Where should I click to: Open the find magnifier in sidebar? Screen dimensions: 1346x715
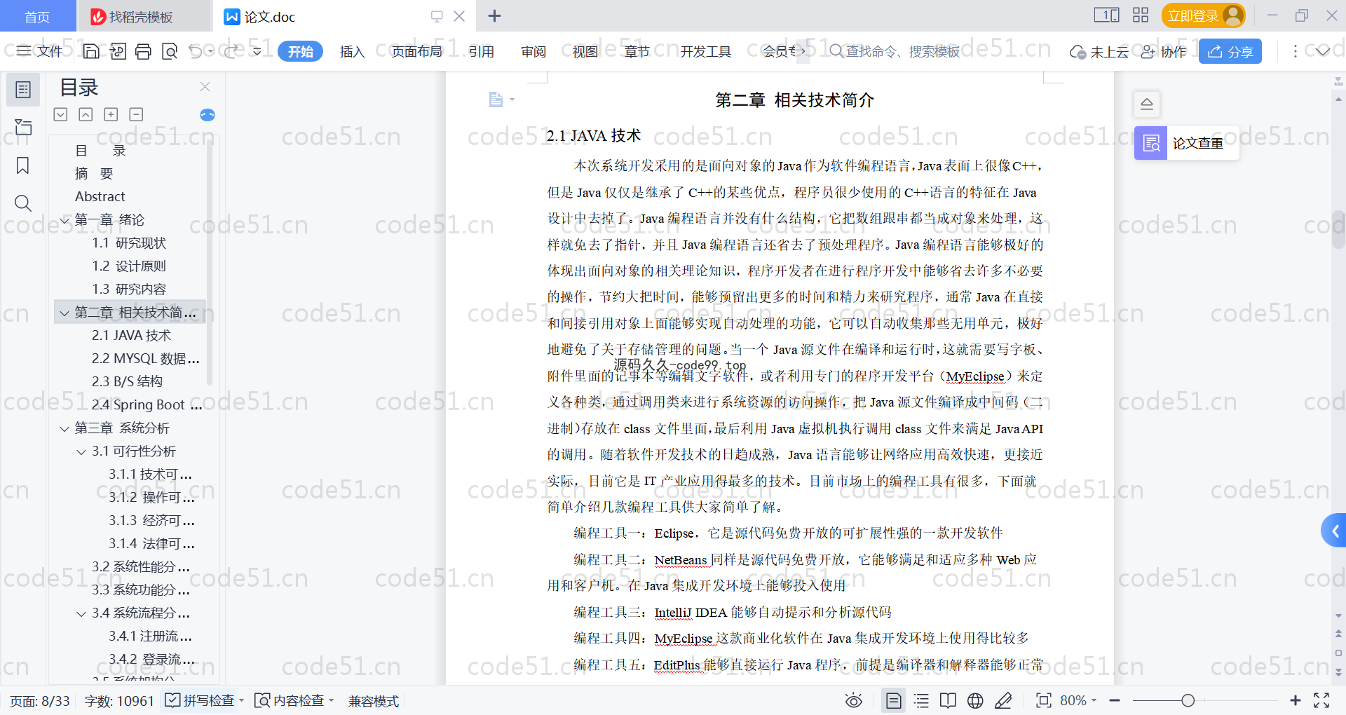pos(23,203)
